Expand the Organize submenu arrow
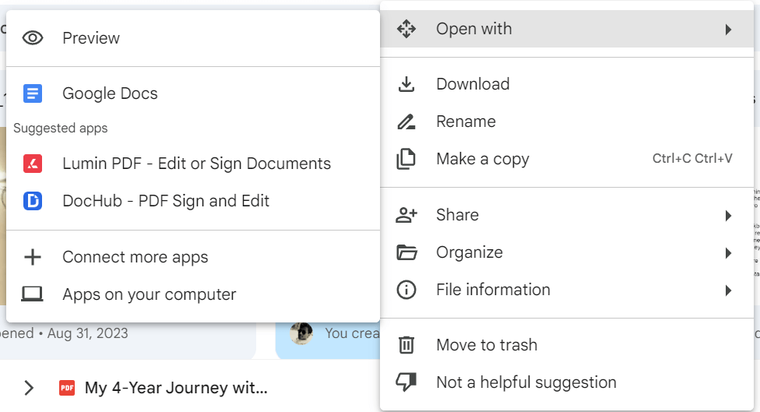The height and width of the screenshot is (412, 760). (728, 253)
